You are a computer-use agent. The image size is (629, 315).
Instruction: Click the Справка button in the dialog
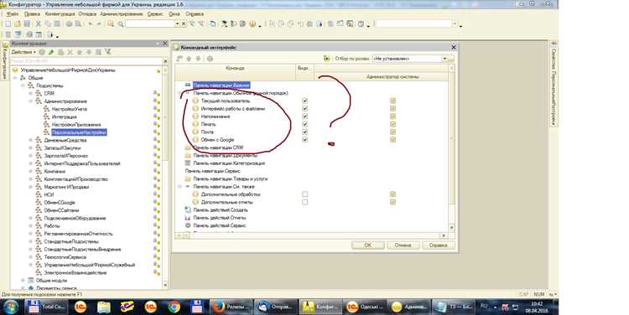[x=438, y=245]
